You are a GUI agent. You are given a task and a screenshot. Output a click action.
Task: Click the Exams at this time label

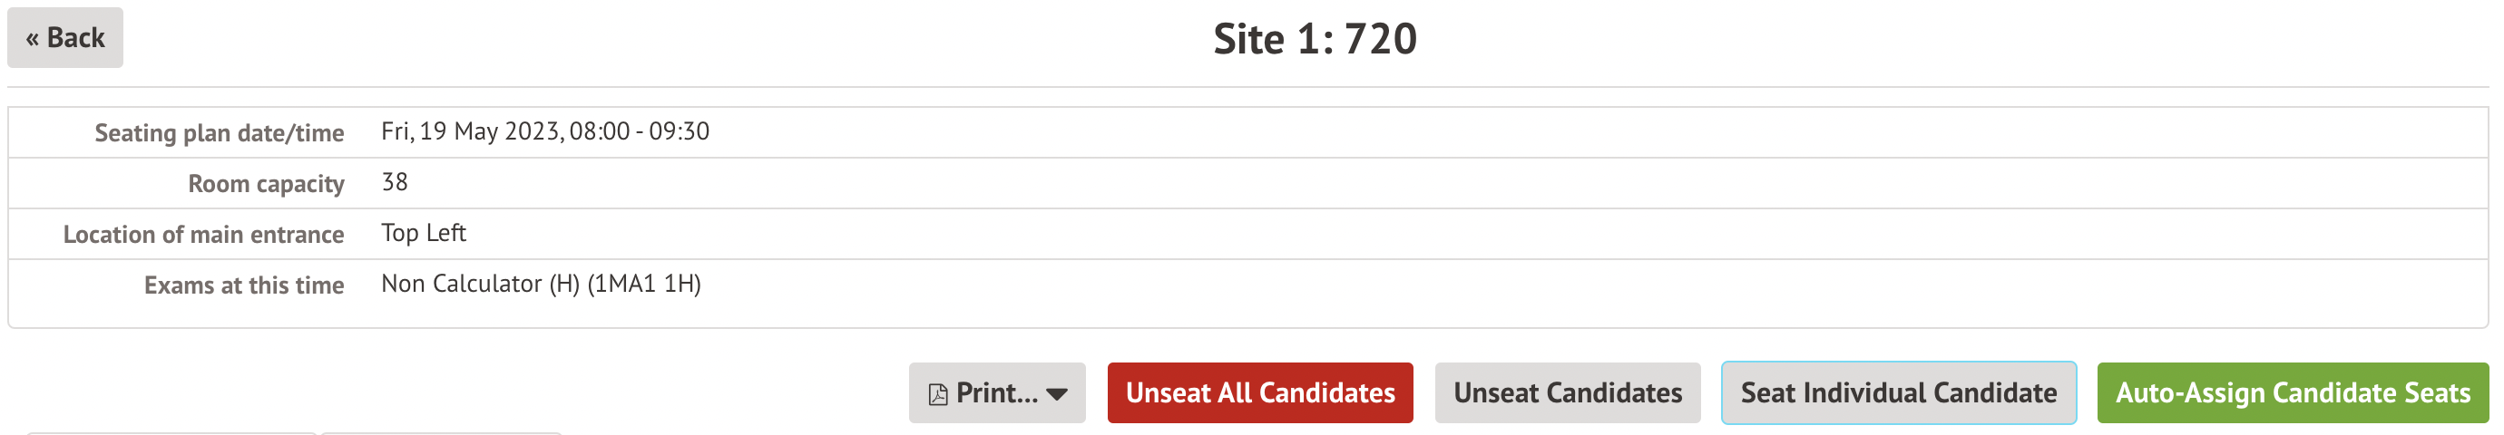pos(243,285)
